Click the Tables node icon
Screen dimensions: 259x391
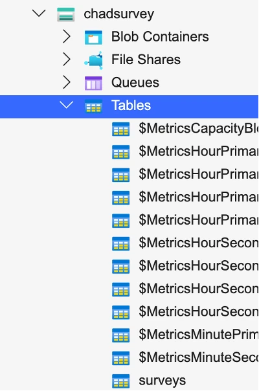(x=93, y=106)
